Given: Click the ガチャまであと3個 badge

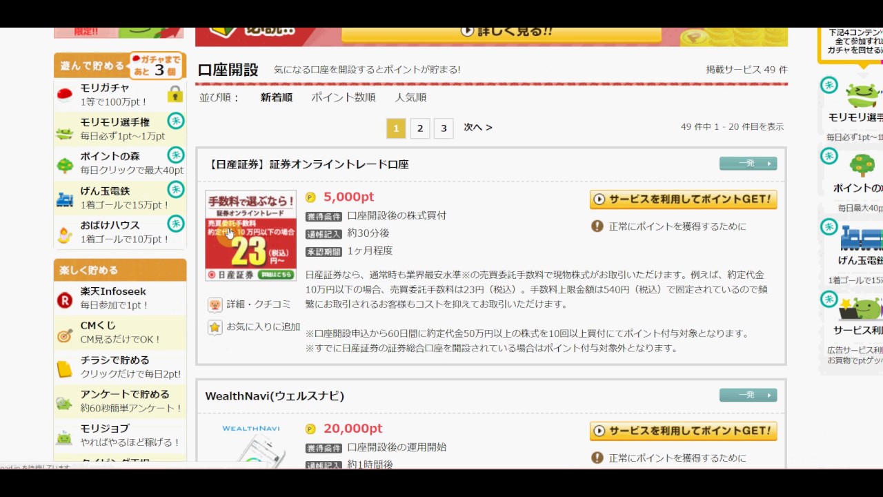Looking at the screenshot, I should click(x=156, y=66).
